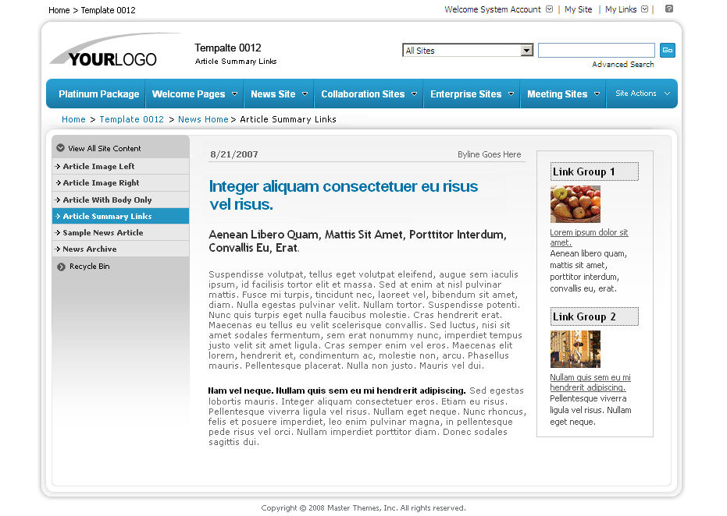Click the arrow icon beside Sample News Article
This screenshot has width=727, height=516.
click(58, 232)
